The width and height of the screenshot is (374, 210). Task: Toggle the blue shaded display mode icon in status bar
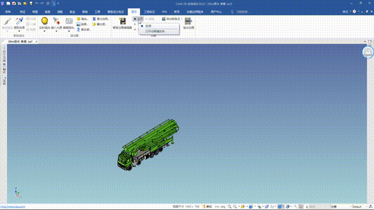pos(279,206)
